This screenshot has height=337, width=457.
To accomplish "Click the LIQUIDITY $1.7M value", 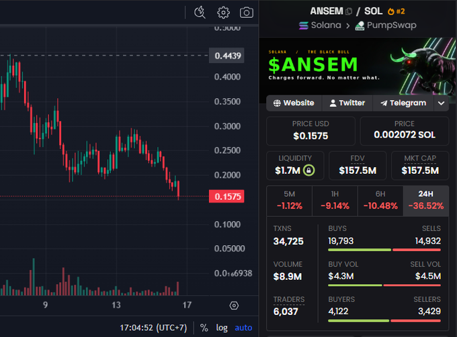I will click(x=288, y=171).
